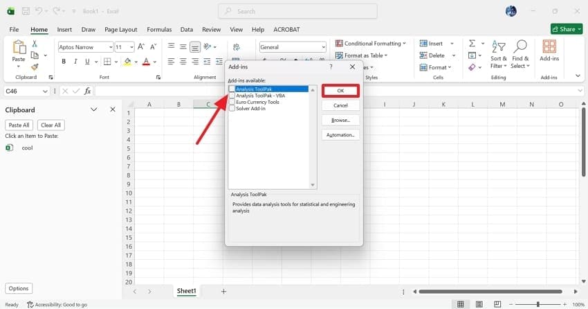
Task: Click the Add-ins ribbon icon
Action: [x=549, y=51]
